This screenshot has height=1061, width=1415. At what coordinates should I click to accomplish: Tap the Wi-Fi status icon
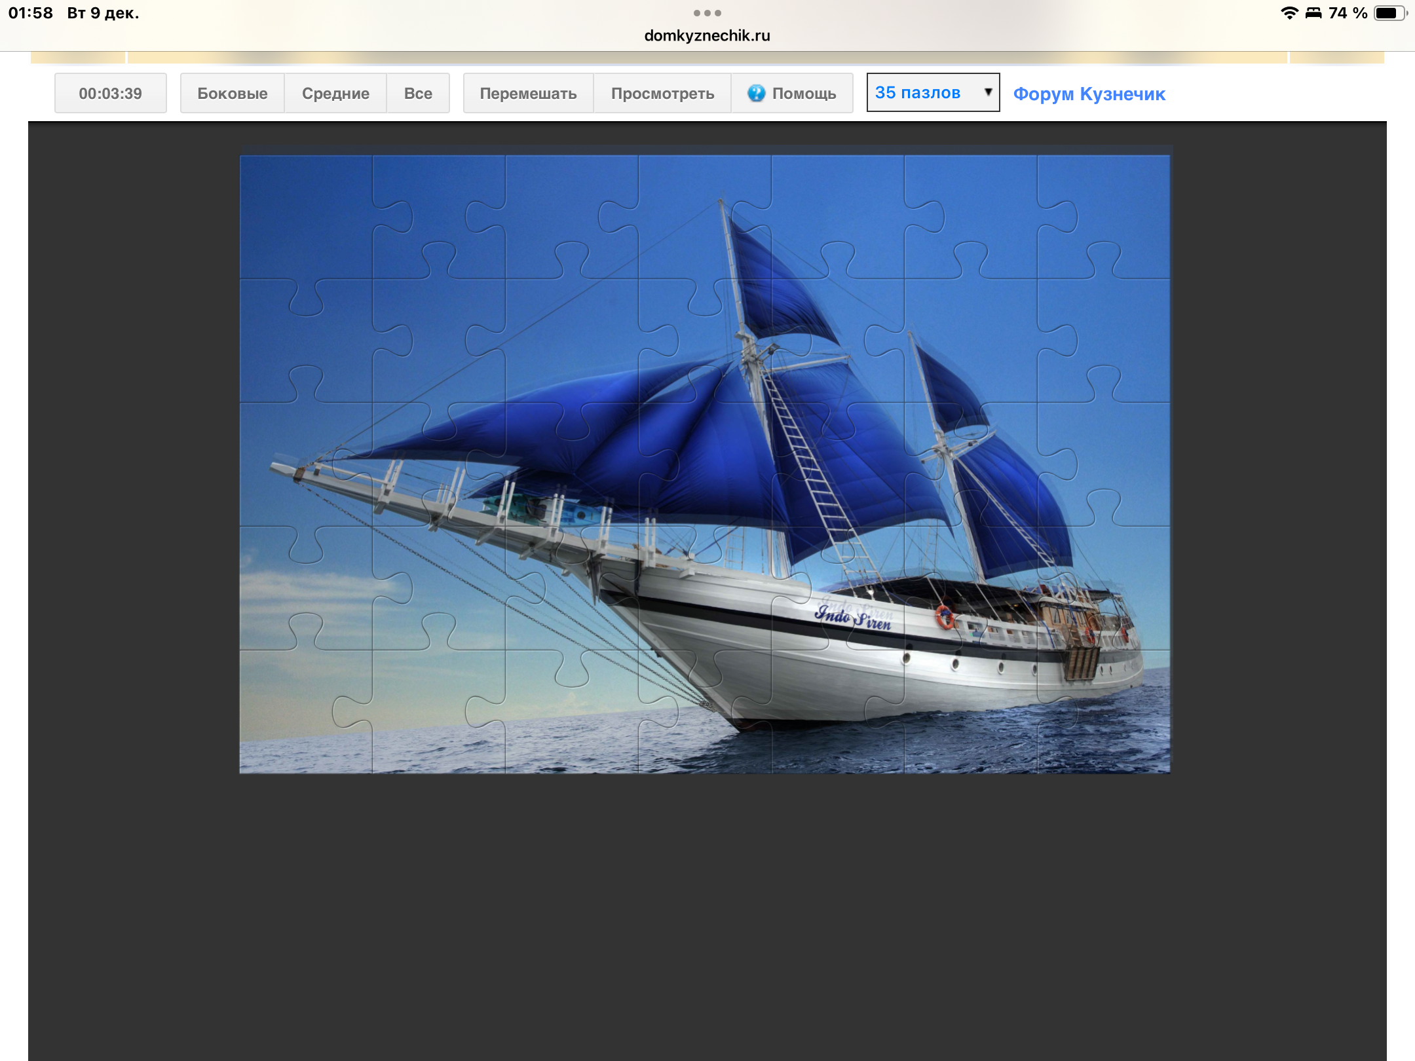[x=1289, y=13]
